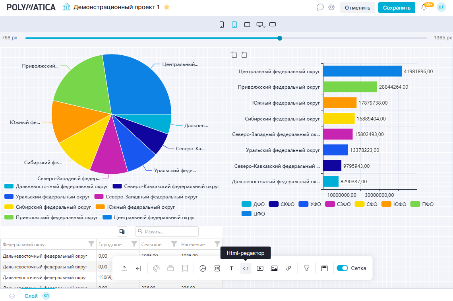Open filter for Сельское column
This screenshot has height=301, width=453.
pyautogui.click(x=174, y=244)
